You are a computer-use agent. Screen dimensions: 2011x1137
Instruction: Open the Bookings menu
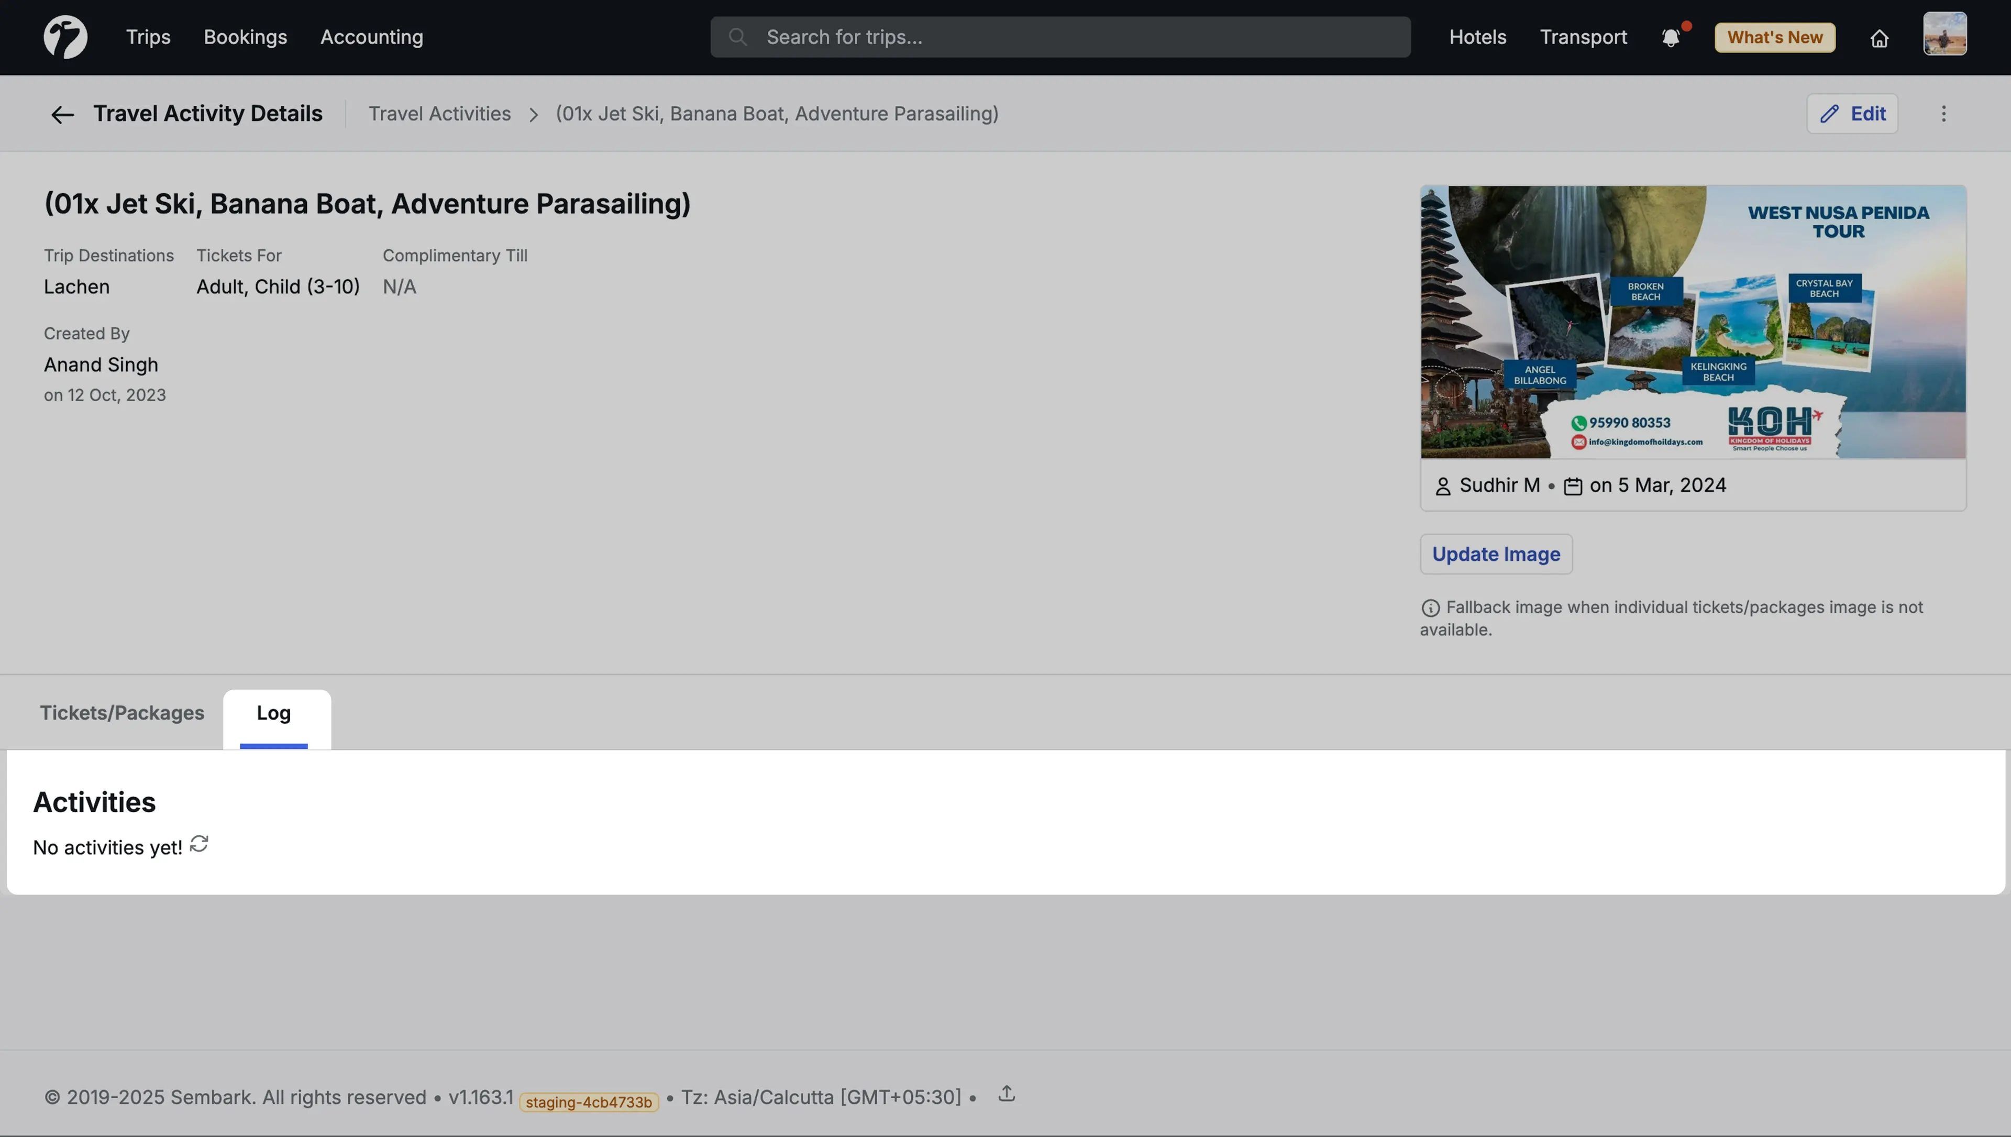245,37
